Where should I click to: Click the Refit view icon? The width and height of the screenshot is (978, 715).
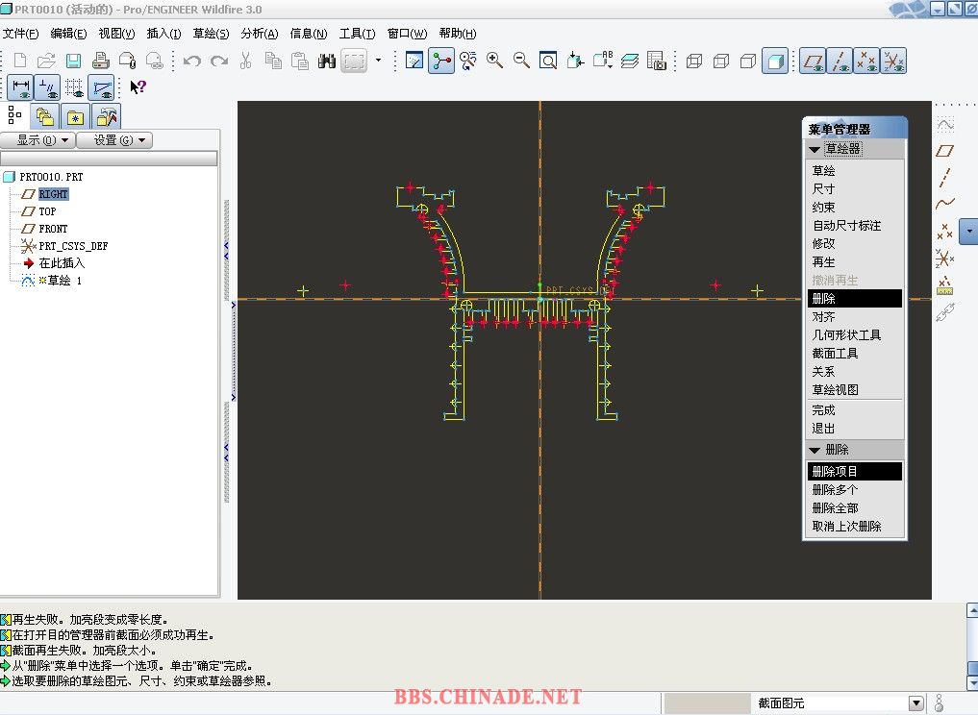(x=548, y=61)
